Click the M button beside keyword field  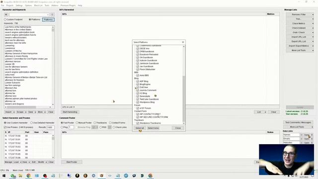(x=6, y=14)
